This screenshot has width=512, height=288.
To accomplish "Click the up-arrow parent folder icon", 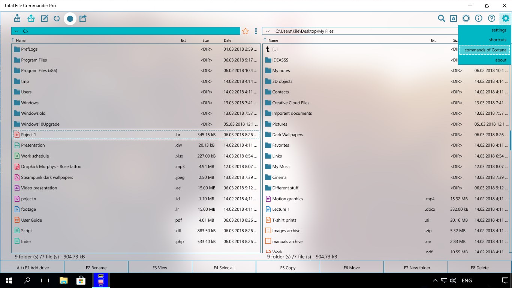I will (x=268, y=49).
